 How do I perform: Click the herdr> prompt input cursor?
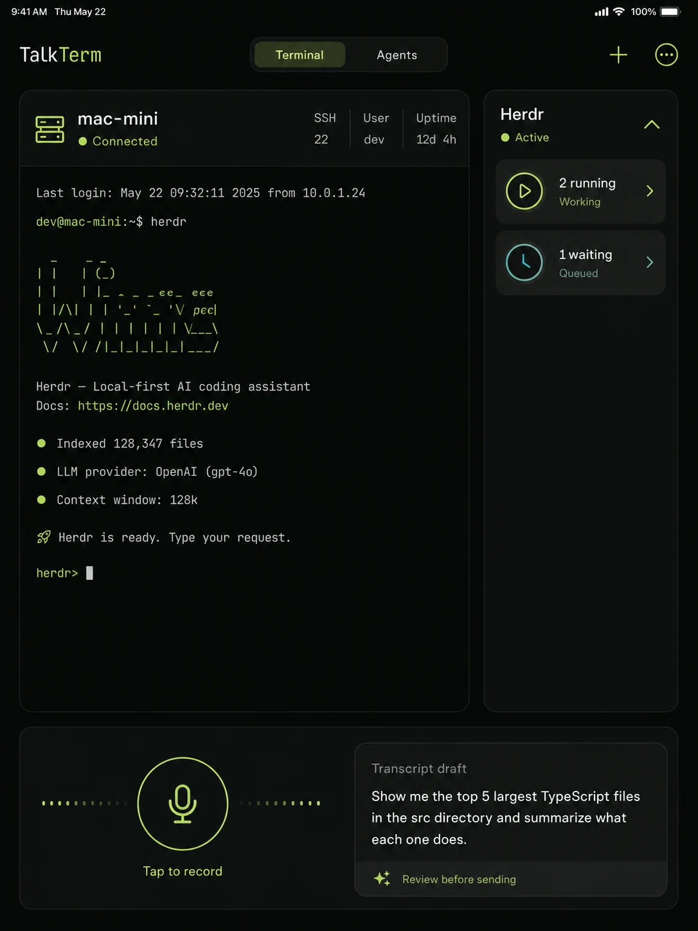89,573
